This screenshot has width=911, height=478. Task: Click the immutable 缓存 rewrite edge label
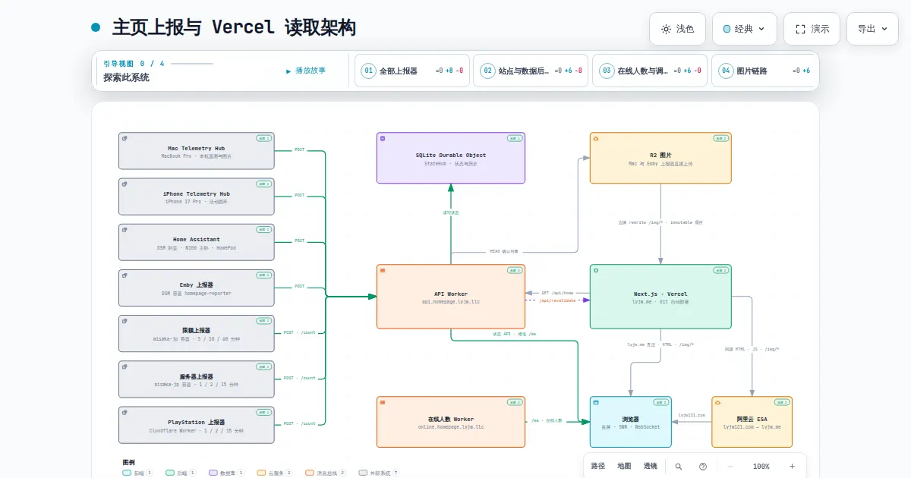[660, 222]
